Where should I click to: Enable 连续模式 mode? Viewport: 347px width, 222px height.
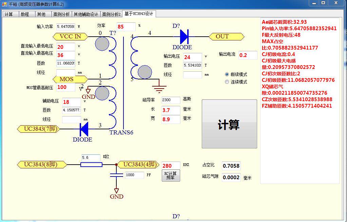[227, 81]
